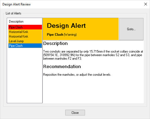Click the 'Reposition the manholes' recommendation text
150x119 pixels.
pos(77,75)
